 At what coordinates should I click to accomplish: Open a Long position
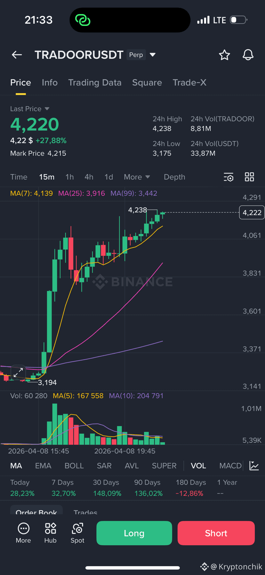pos(134,533)
